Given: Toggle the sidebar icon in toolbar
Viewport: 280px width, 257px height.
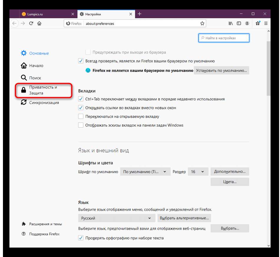Looking at the screenshot, I should 239,23.
